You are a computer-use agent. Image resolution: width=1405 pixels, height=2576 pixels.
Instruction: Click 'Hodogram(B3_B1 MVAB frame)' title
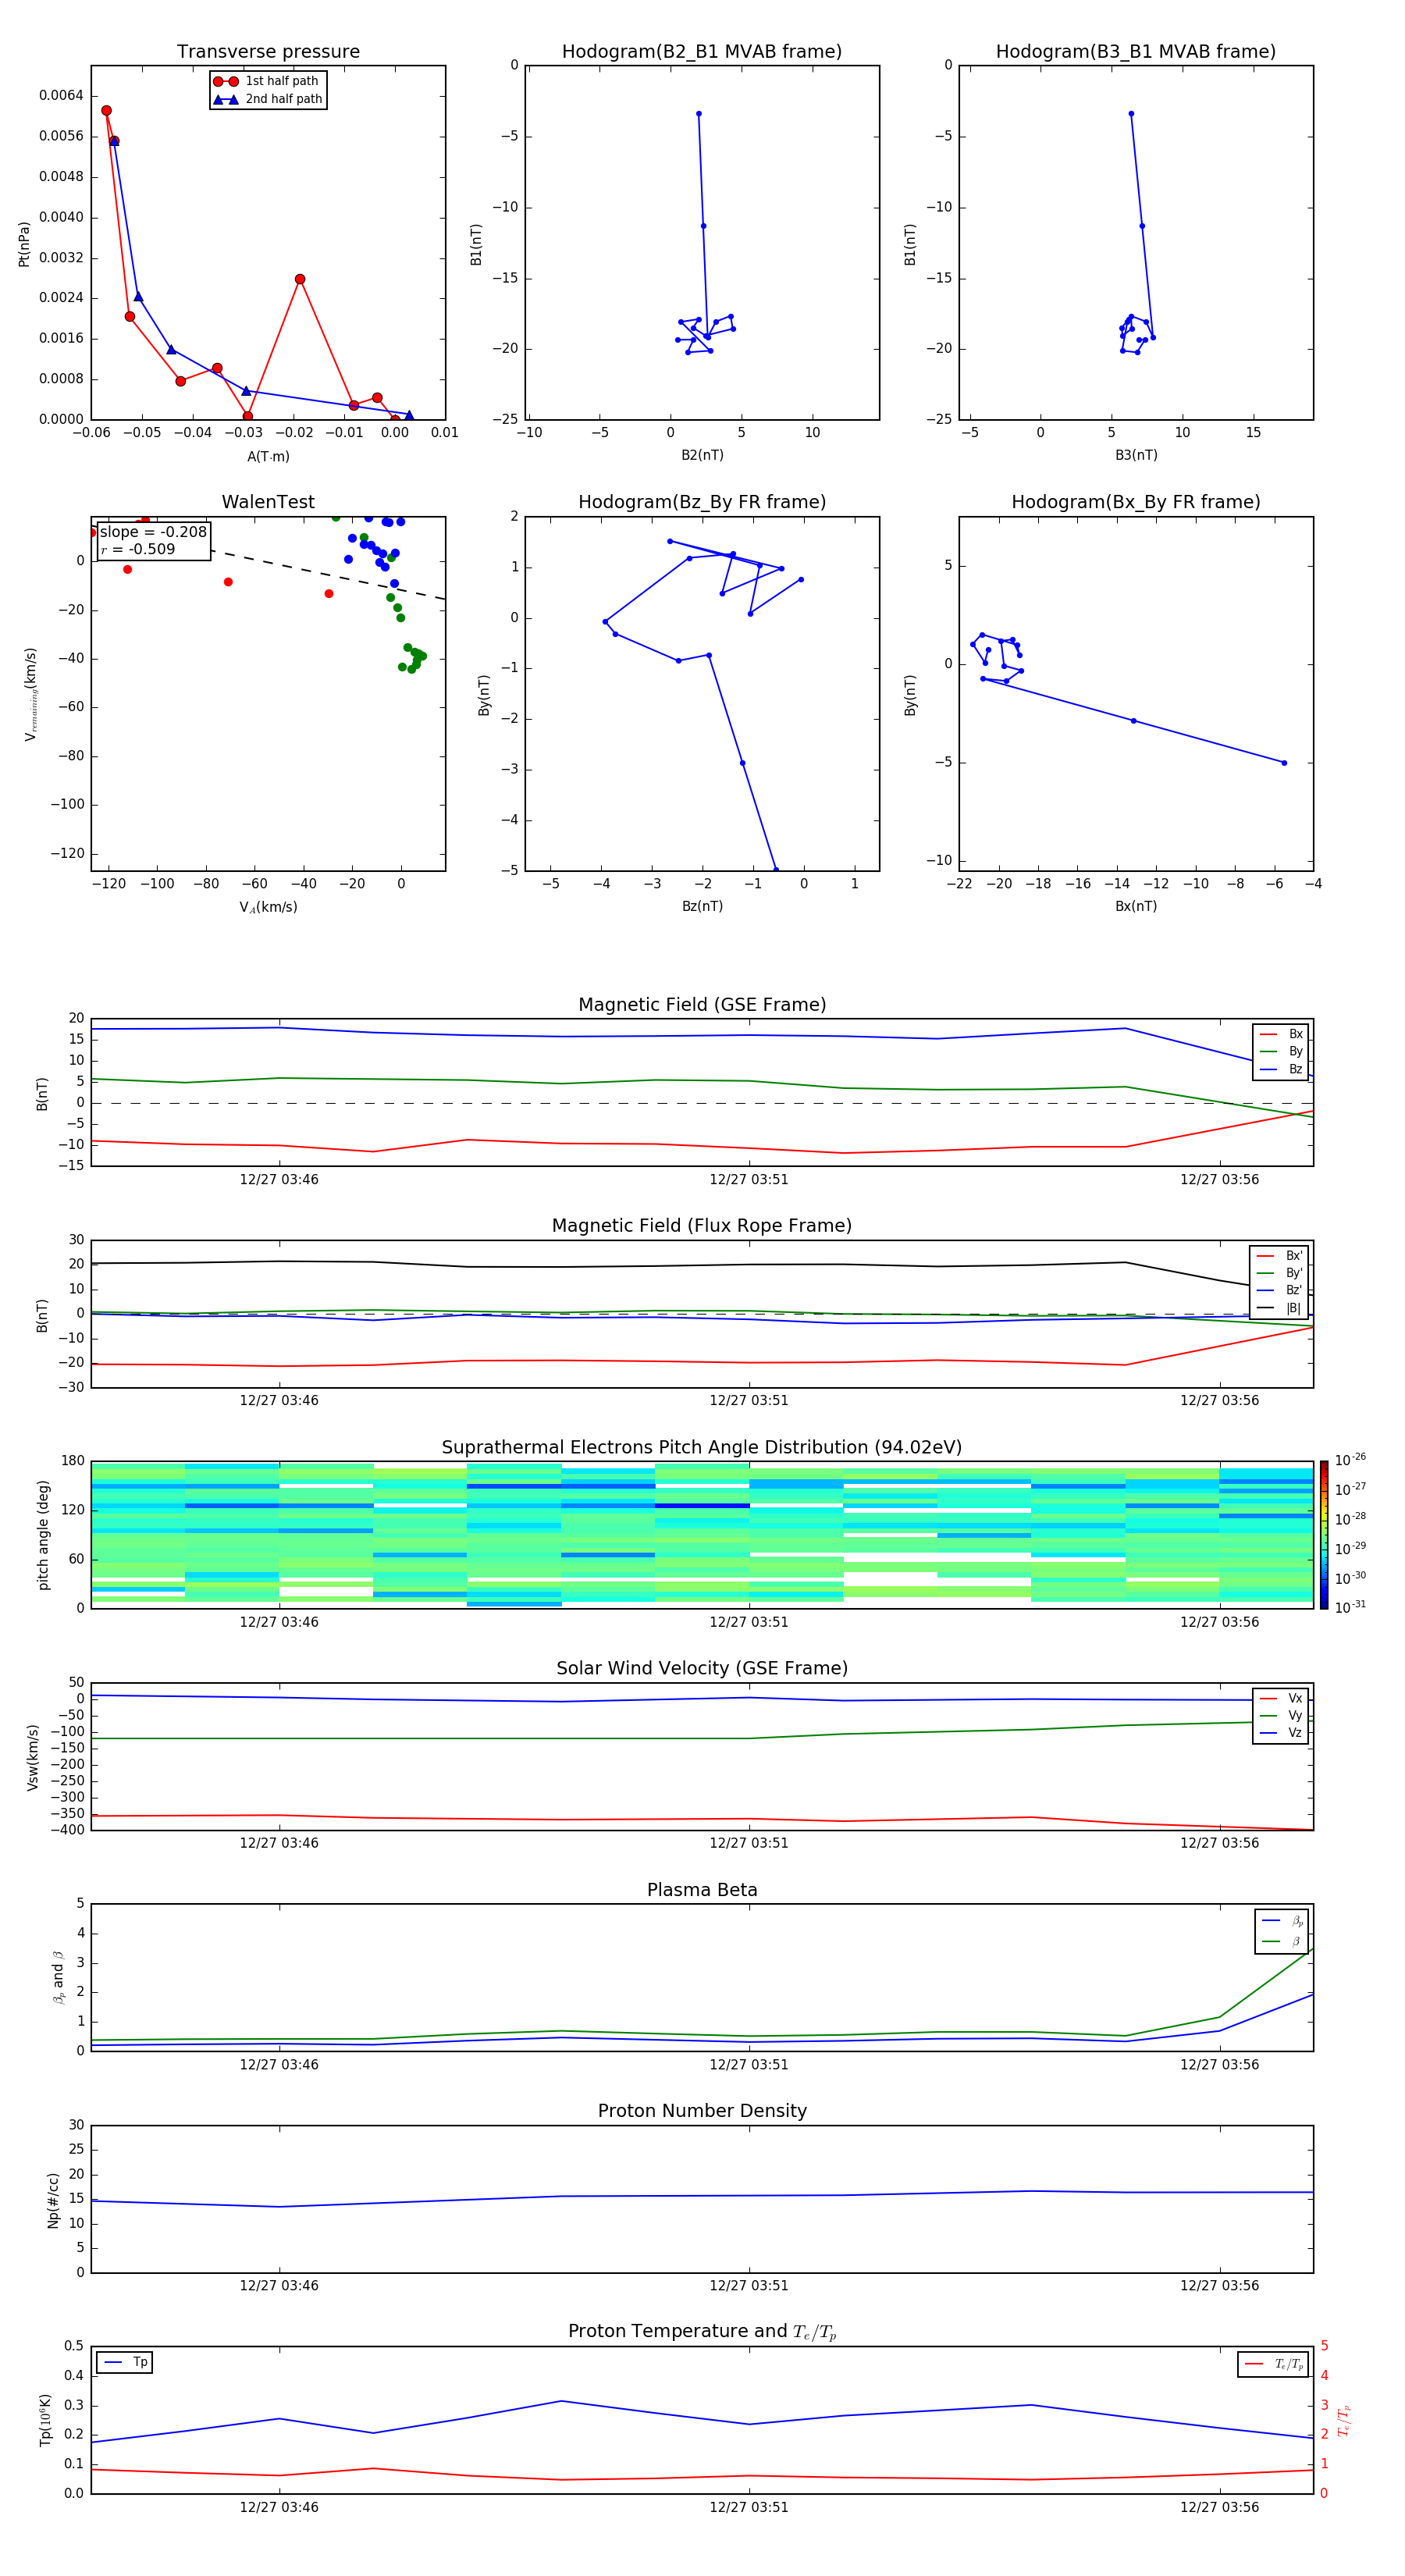point(1136,51)
